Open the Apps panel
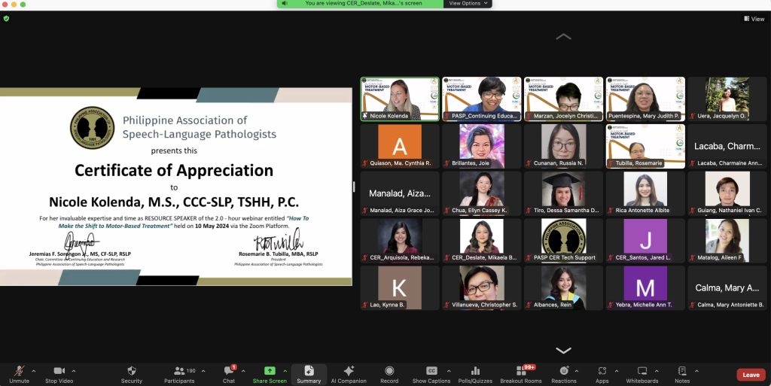The height and width of the screenshot is (386, 771). 602,374
